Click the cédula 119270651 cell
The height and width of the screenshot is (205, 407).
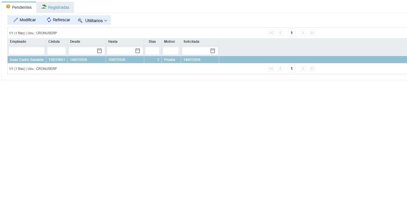click(x=57, y=60)
